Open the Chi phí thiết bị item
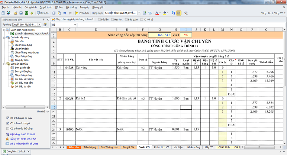 click(x=22, y=49)
